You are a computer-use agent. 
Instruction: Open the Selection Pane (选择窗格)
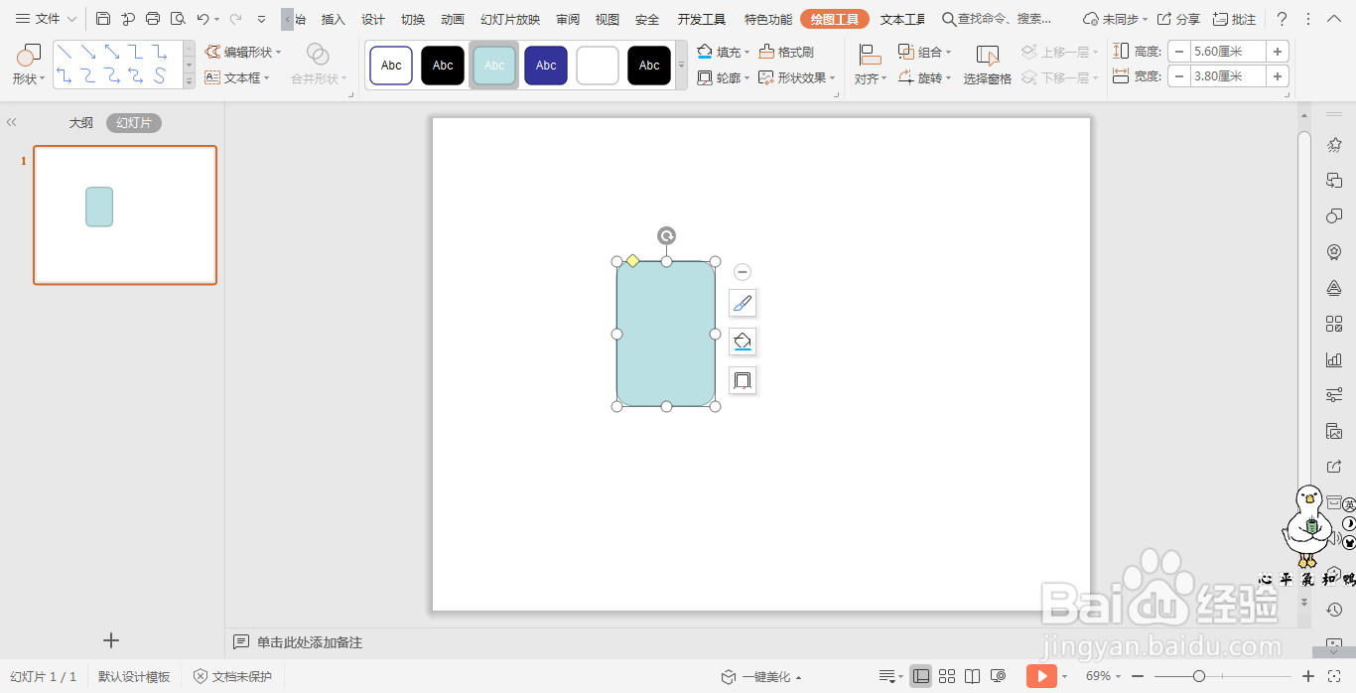tap(988, 66)
